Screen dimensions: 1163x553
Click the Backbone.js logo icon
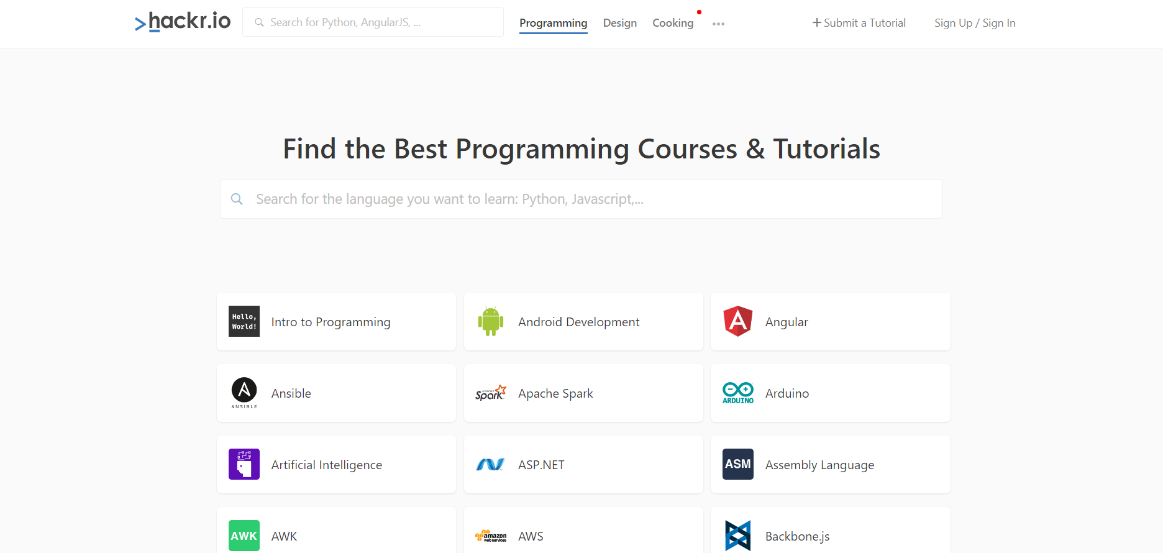click(738, 536)
